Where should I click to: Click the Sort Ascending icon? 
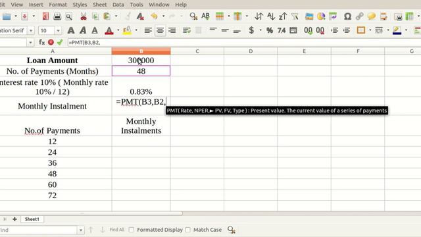coord(271,16)
